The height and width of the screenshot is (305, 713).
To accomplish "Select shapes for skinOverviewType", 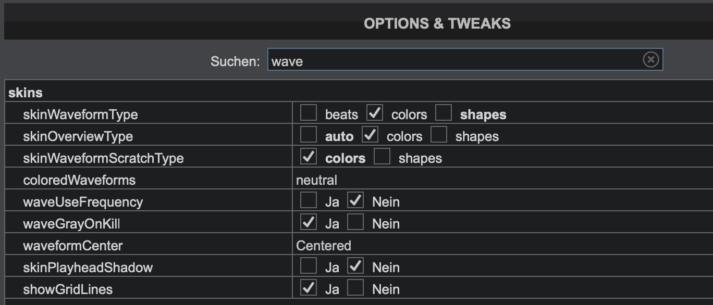I will tap(439, 135).
